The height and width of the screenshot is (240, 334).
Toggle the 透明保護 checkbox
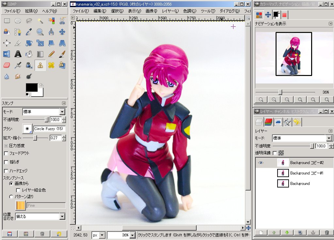coord(275,153)
